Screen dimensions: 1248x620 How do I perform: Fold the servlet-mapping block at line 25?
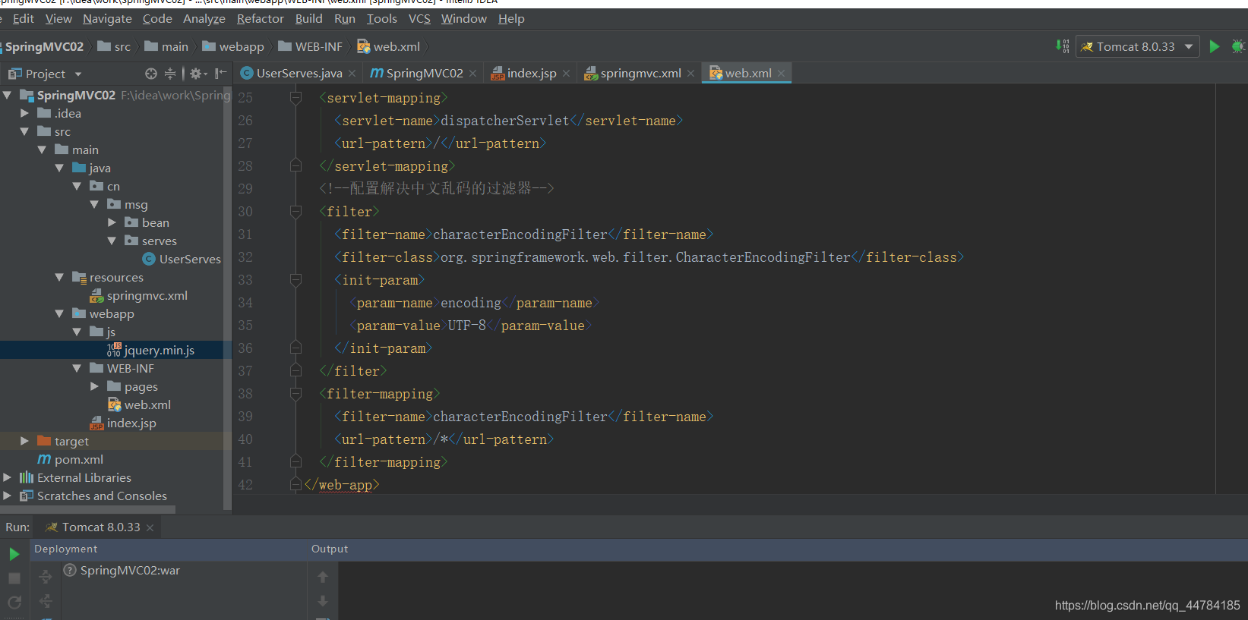pos(296,98)
